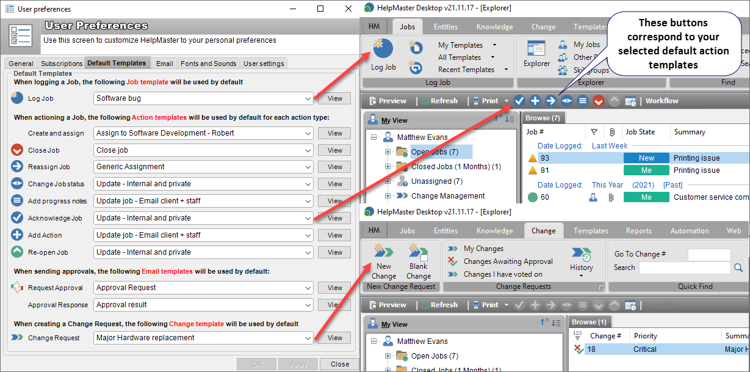This screenshot has width=750, height=372.
Task: Click blue Acknowledge checkmark toolbar icon
Action: pos(519,101)
